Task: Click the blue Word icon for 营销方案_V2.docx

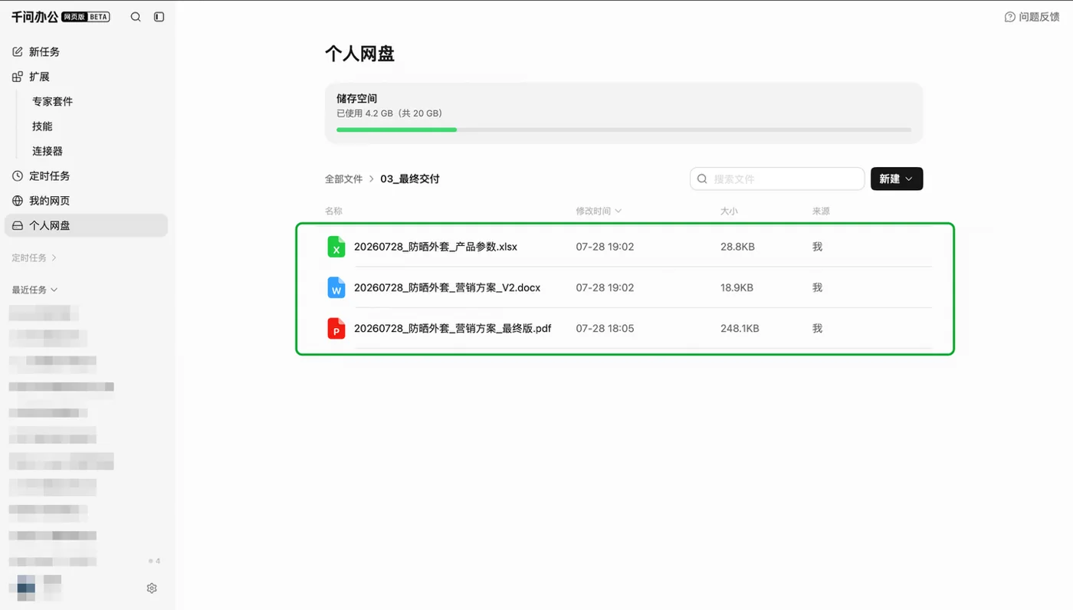Action: (x=336, y=287)
